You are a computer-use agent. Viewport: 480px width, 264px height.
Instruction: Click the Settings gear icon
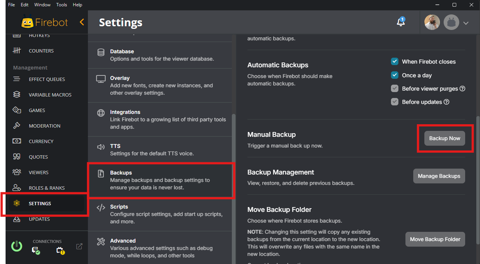point(17,203)
